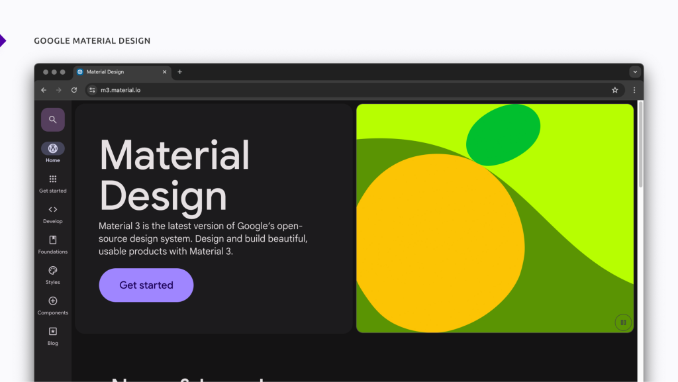This screenshot has height=382, width=678.
Task: Open a new browser tab
Action: [x=180, y=72]
